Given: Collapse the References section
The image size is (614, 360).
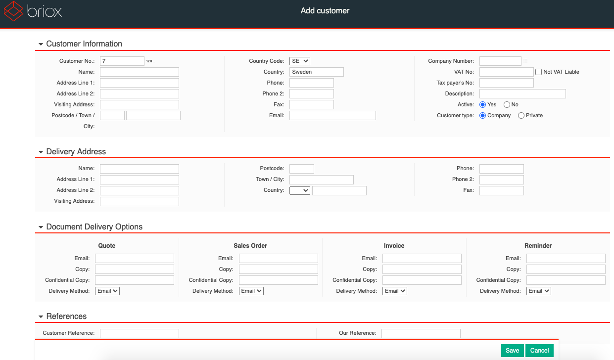Looking at the screenshot, I should 41,316.
